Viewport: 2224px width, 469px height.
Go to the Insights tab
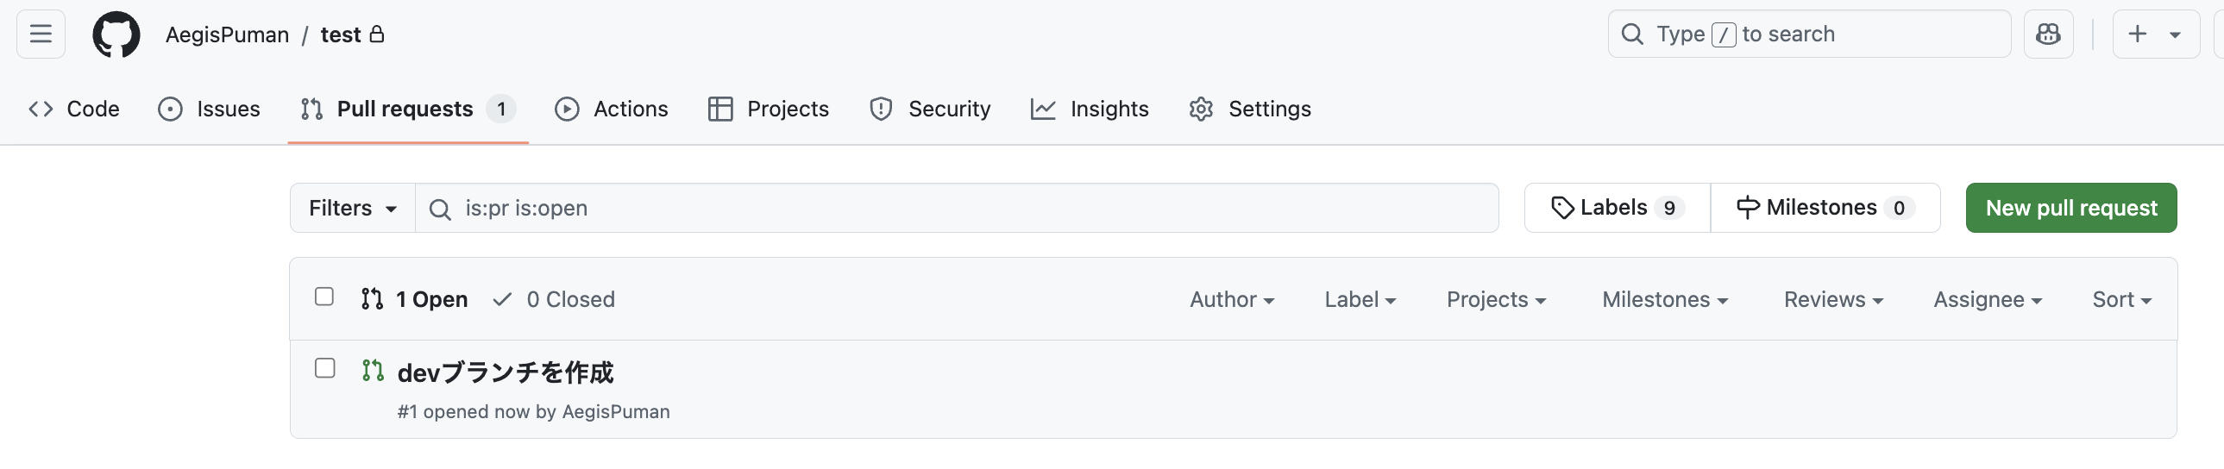[x=1090, y=109]
